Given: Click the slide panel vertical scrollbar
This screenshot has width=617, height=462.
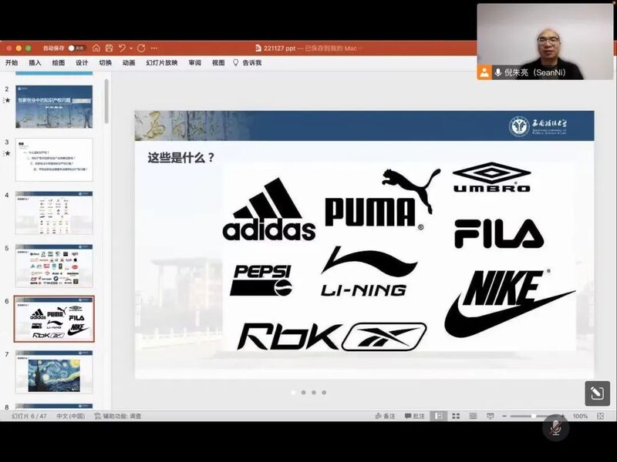Looking at the screenshot, I should click(106, 102).
